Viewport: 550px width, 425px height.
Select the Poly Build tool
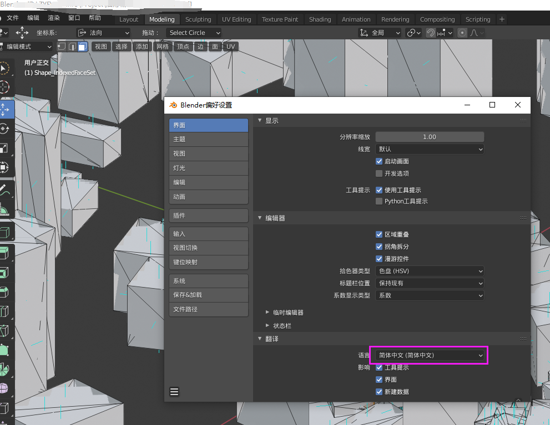pyautogui.click(x=4, y=350)
